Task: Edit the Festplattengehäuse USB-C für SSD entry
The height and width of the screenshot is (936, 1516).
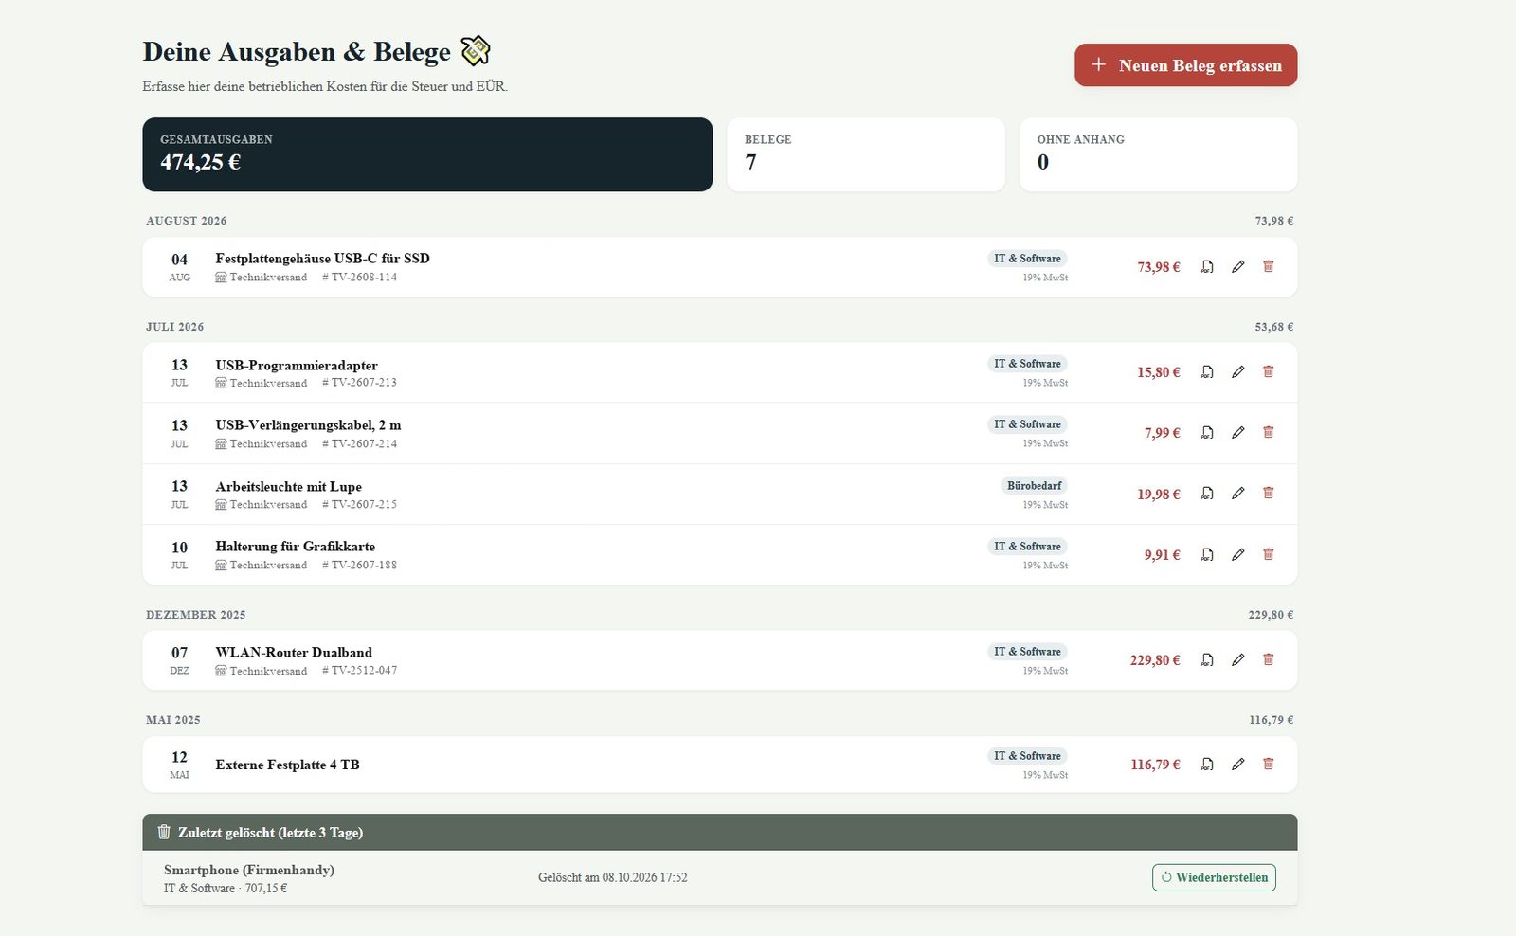Action: 1237,267
